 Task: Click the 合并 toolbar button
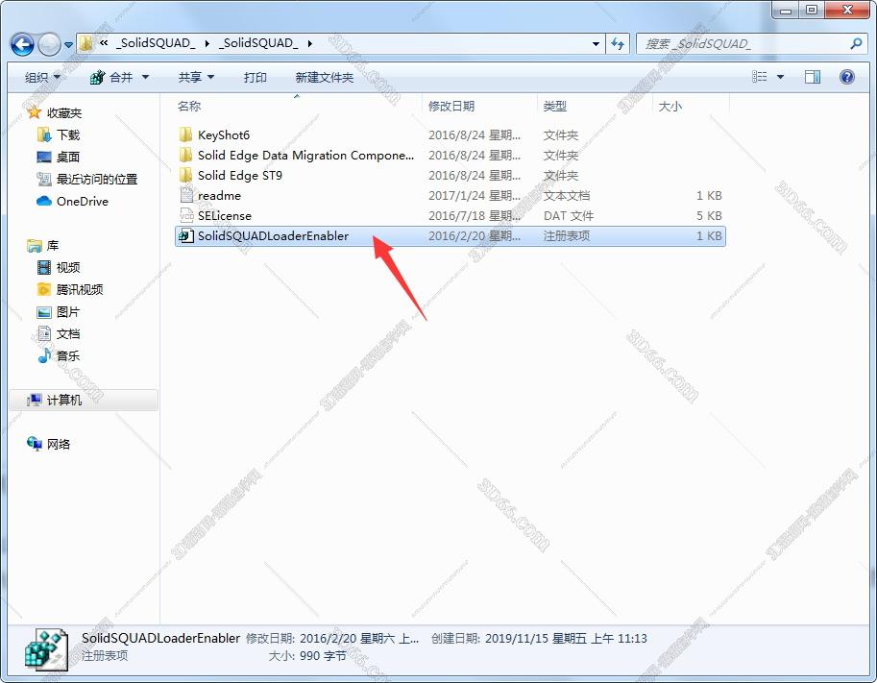[x=111, y=77]
